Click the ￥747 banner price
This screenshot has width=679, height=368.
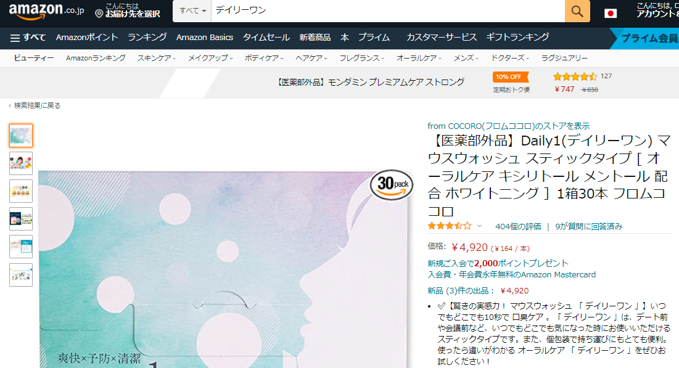point(564,89)
